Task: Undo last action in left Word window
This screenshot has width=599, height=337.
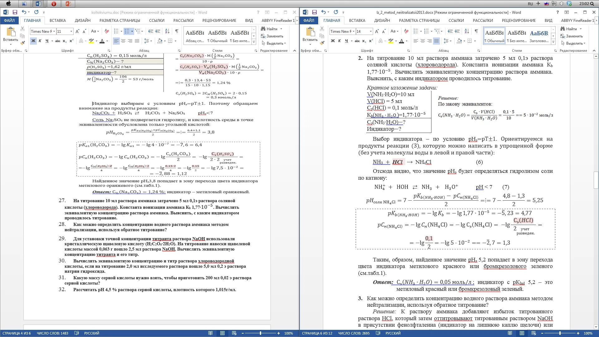Action: coord(24,12)
